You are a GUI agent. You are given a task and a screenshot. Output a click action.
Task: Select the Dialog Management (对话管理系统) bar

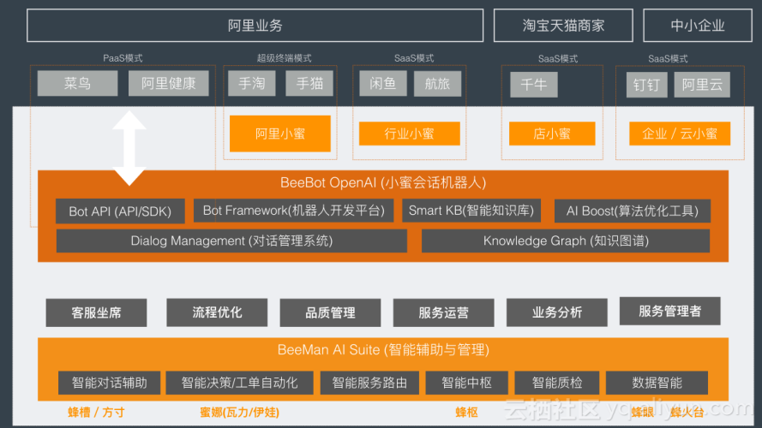click(231, 241)
